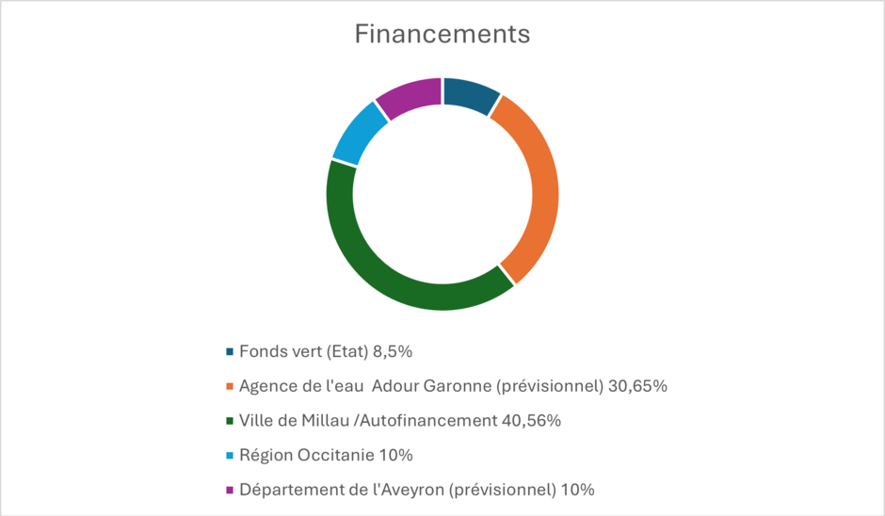Viewport: 885px width, 516px height.
Task: Click the purple Département de l'Aveyron legend swatch
Action: (x=229, y=491)
